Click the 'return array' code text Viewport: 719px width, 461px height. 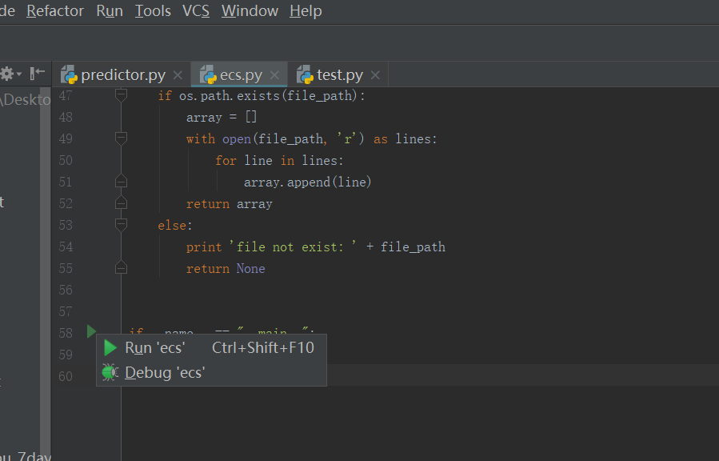[x=230, y=203]
